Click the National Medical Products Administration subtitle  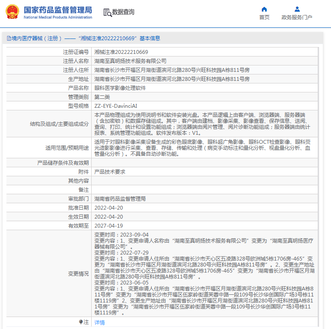[x=58, y=17]
